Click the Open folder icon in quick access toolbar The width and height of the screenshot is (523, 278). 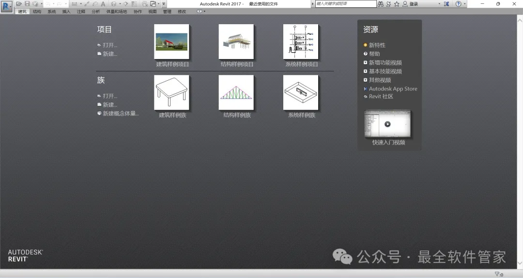[x=19, y=4]
